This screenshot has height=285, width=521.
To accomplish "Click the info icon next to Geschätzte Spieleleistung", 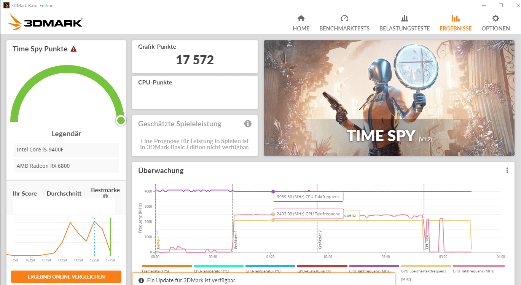I will [x=248, y=124].
